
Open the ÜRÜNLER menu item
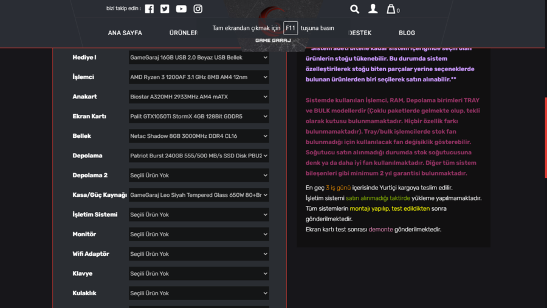click(184, 33)
